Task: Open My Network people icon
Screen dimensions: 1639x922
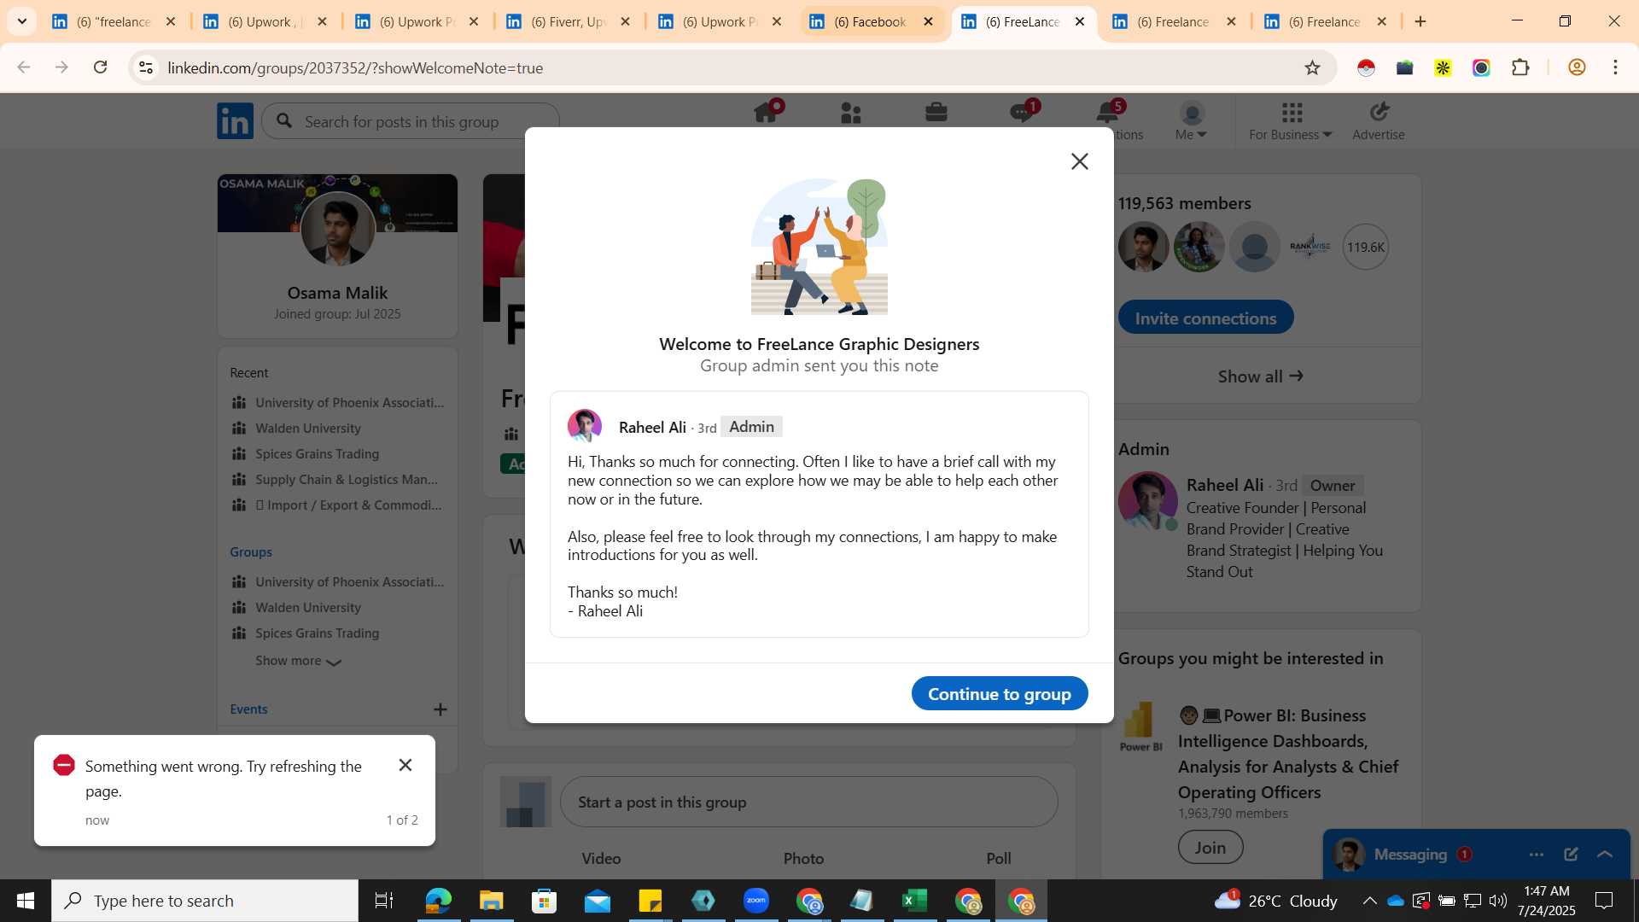Action: click(851, 113)
